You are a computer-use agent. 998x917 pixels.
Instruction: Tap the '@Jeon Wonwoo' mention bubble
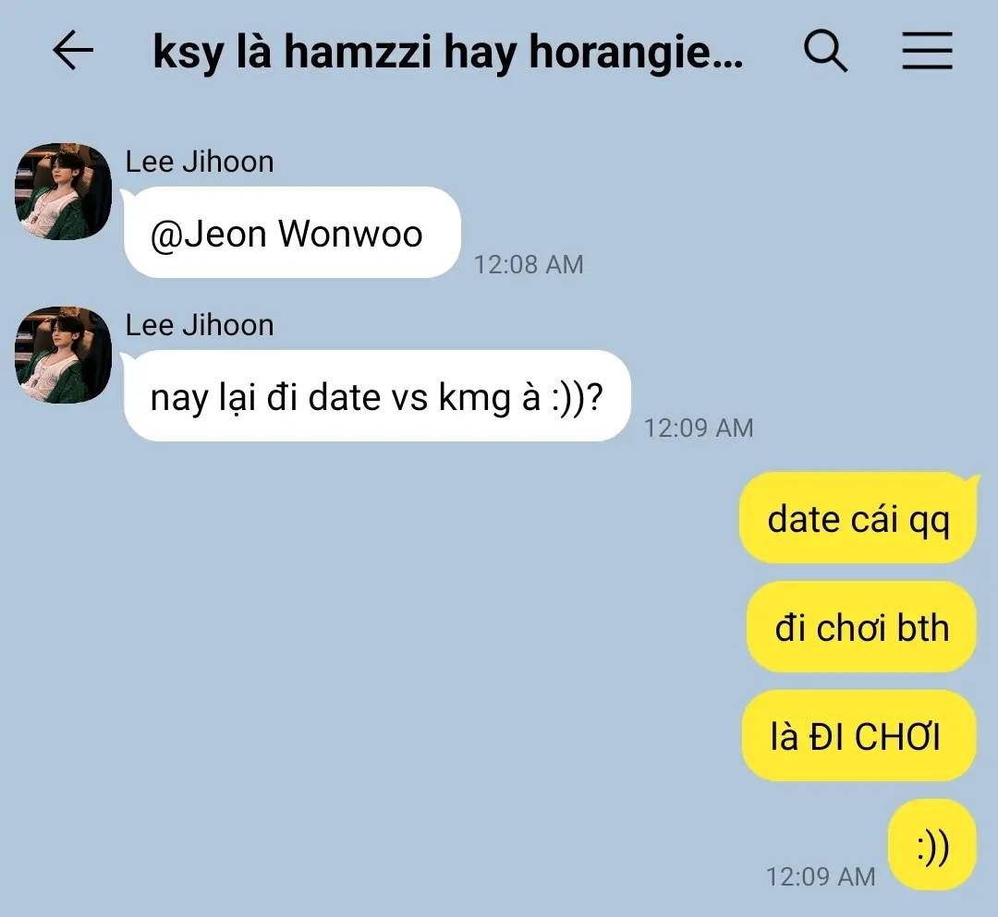click(x=291, y=232)
